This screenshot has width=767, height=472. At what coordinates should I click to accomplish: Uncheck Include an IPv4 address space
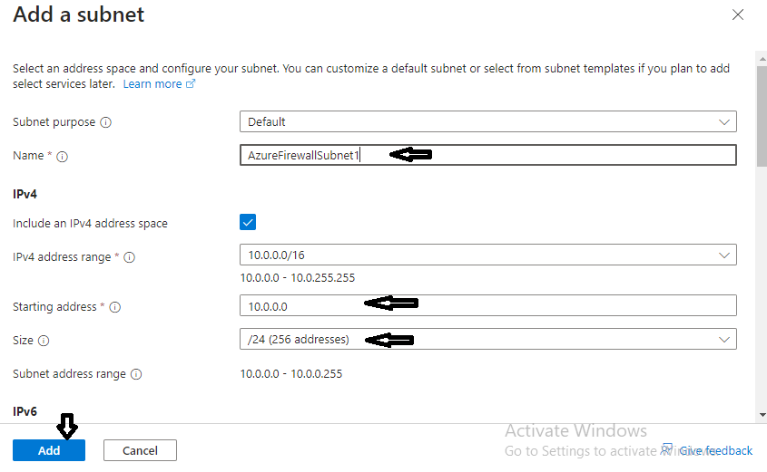click(248, 222)
